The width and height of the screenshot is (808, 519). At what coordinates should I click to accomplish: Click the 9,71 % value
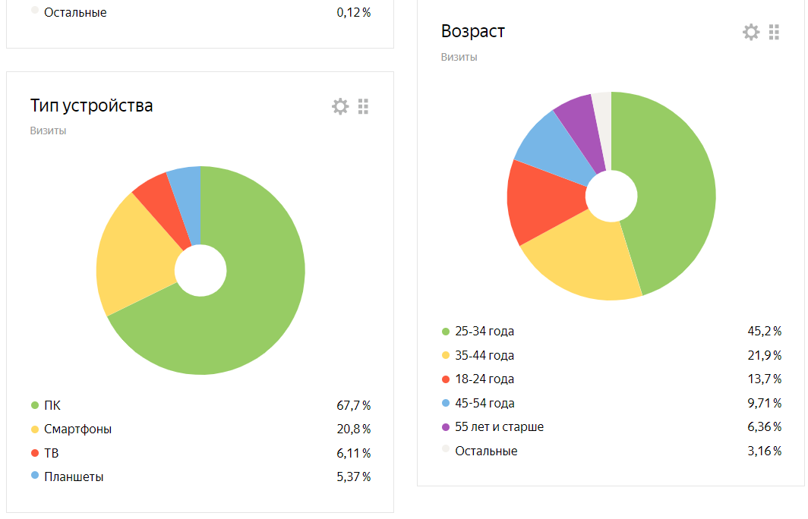click(x=764, y=403)
